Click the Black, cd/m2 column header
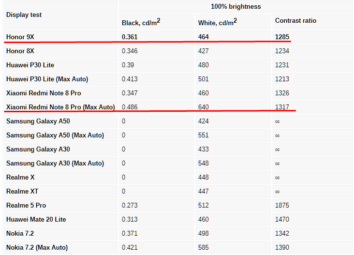354x255 pixels. (x=141, y=22)
